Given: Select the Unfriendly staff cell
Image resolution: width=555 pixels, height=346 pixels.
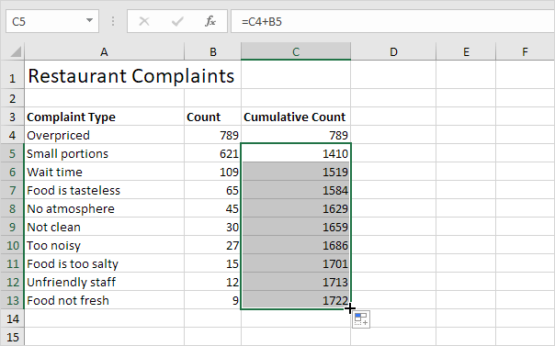Looking at the screenshot, I should pyautogui.click(x=104, y=282).
